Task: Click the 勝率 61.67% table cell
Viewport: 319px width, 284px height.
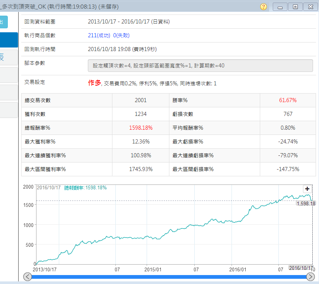Action: [288, 100]
